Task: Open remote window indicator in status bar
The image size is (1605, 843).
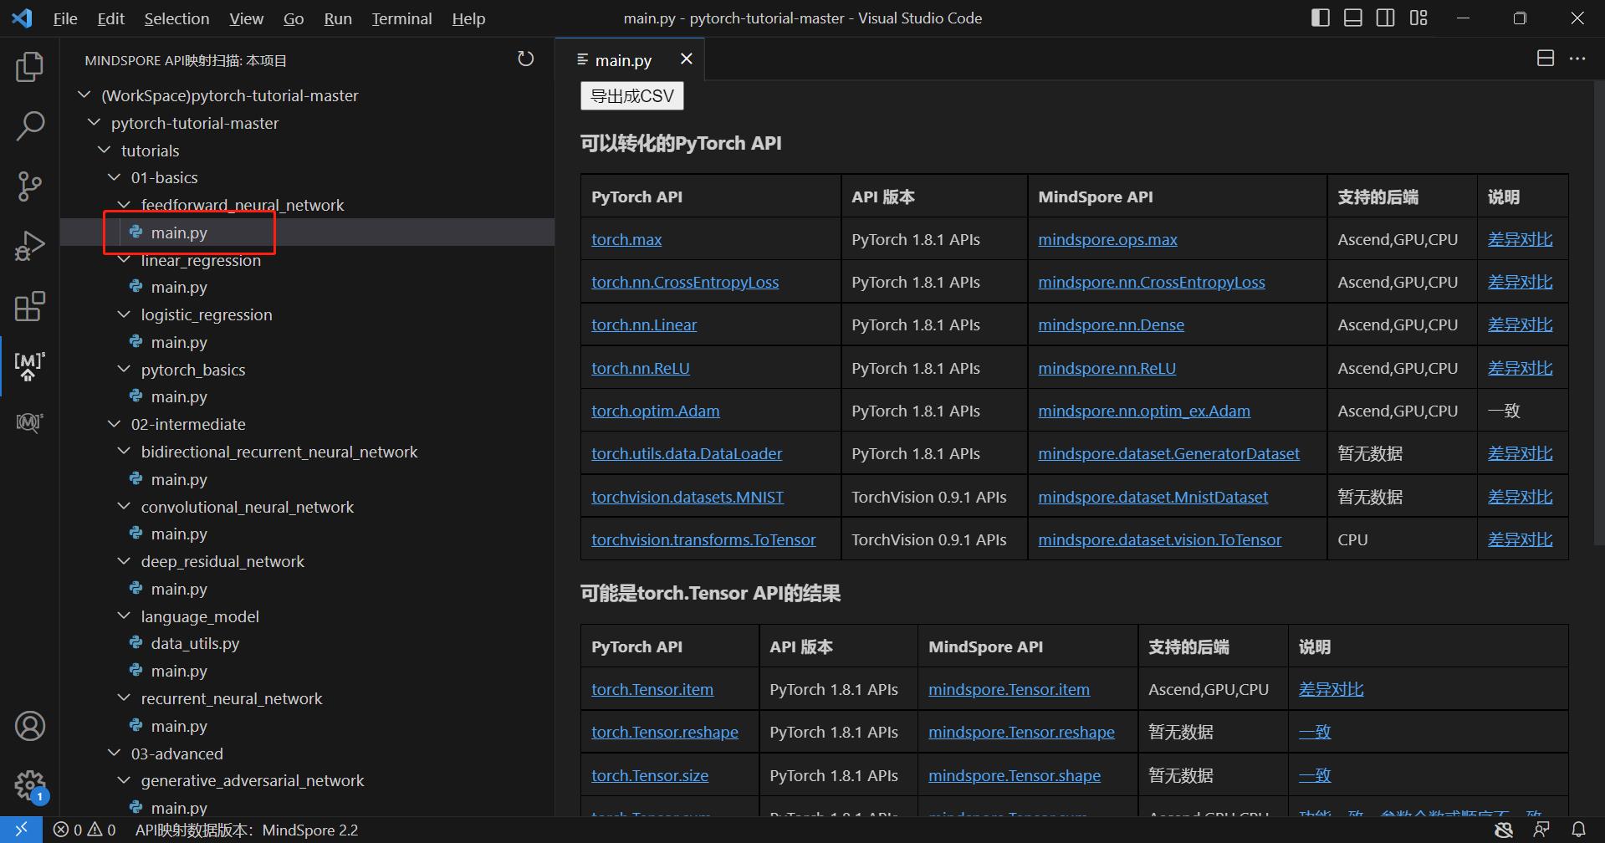Action: pos(22,830)
